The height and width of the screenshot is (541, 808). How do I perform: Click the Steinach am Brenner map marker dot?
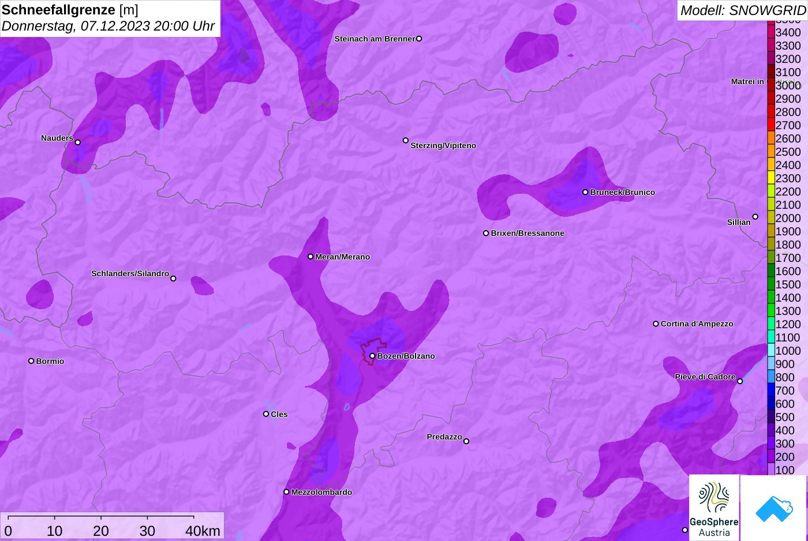coord(419,39)
